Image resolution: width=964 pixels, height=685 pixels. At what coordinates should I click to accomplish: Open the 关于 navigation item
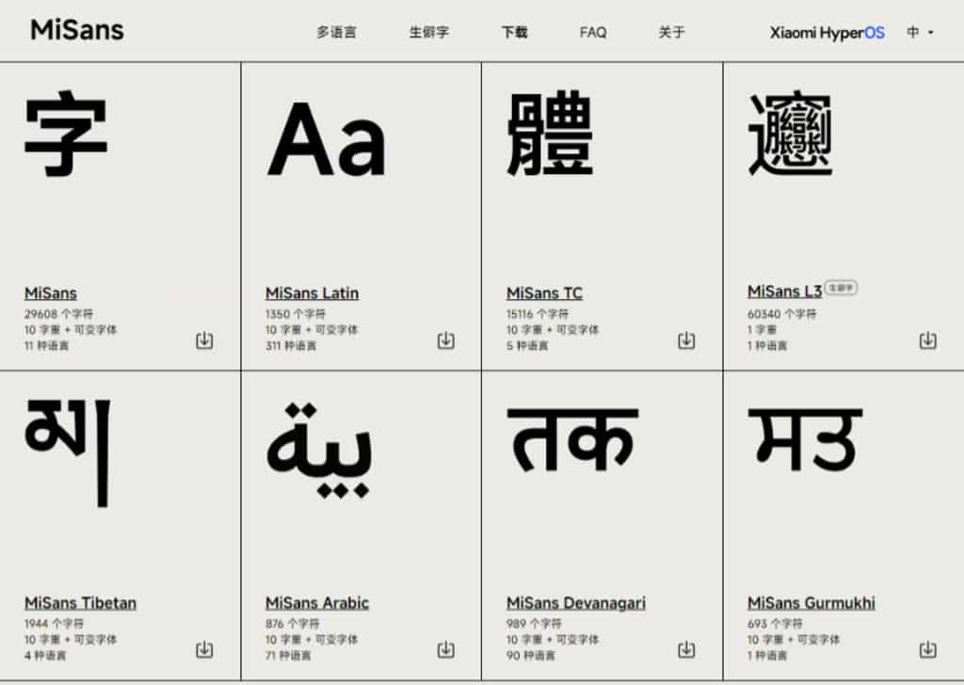671,32
